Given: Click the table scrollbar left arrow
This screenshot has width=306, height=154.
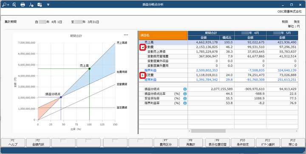Looking at the screenshot, I should pyautogui.click(x=189, y=131).
